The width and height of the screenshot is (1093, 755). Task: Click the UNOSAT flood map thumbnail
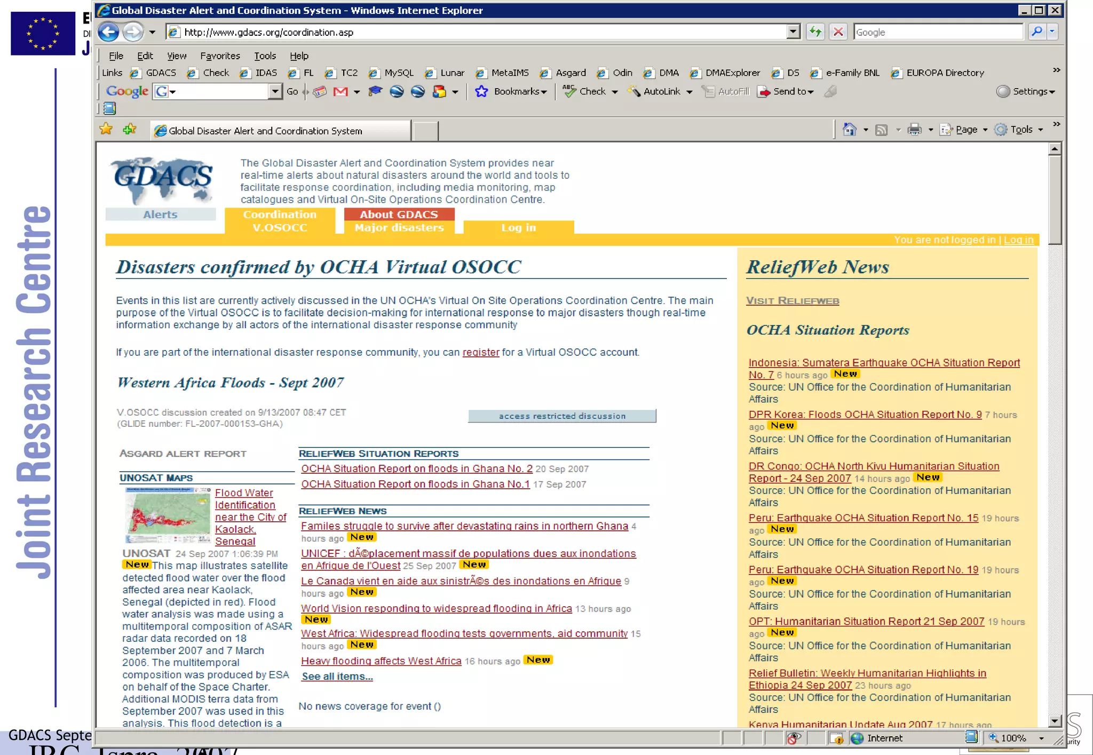[168, 515]
